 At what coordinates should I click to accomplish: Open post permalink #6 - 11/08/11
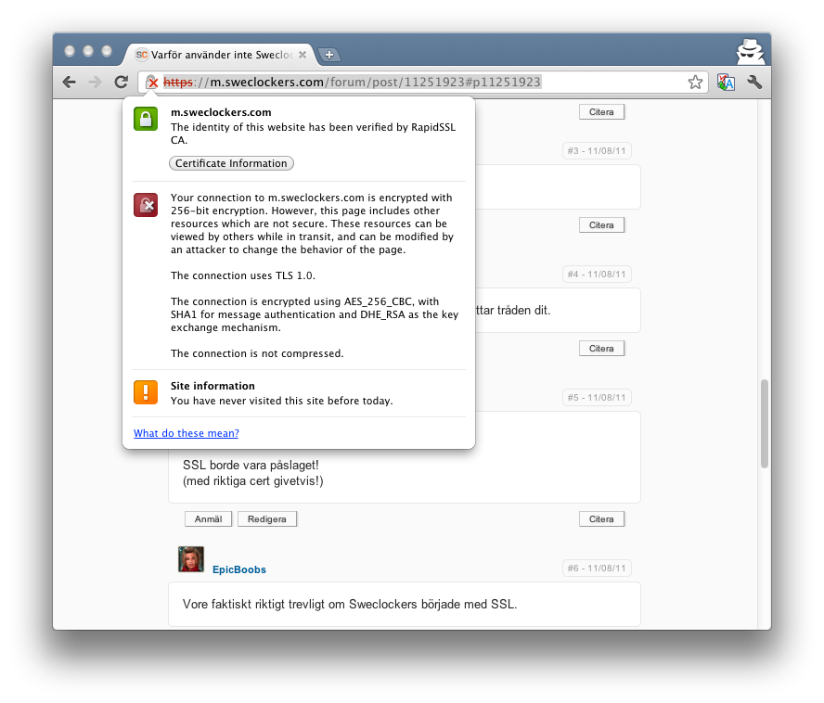pyautogui.click(x=597, y=569)
